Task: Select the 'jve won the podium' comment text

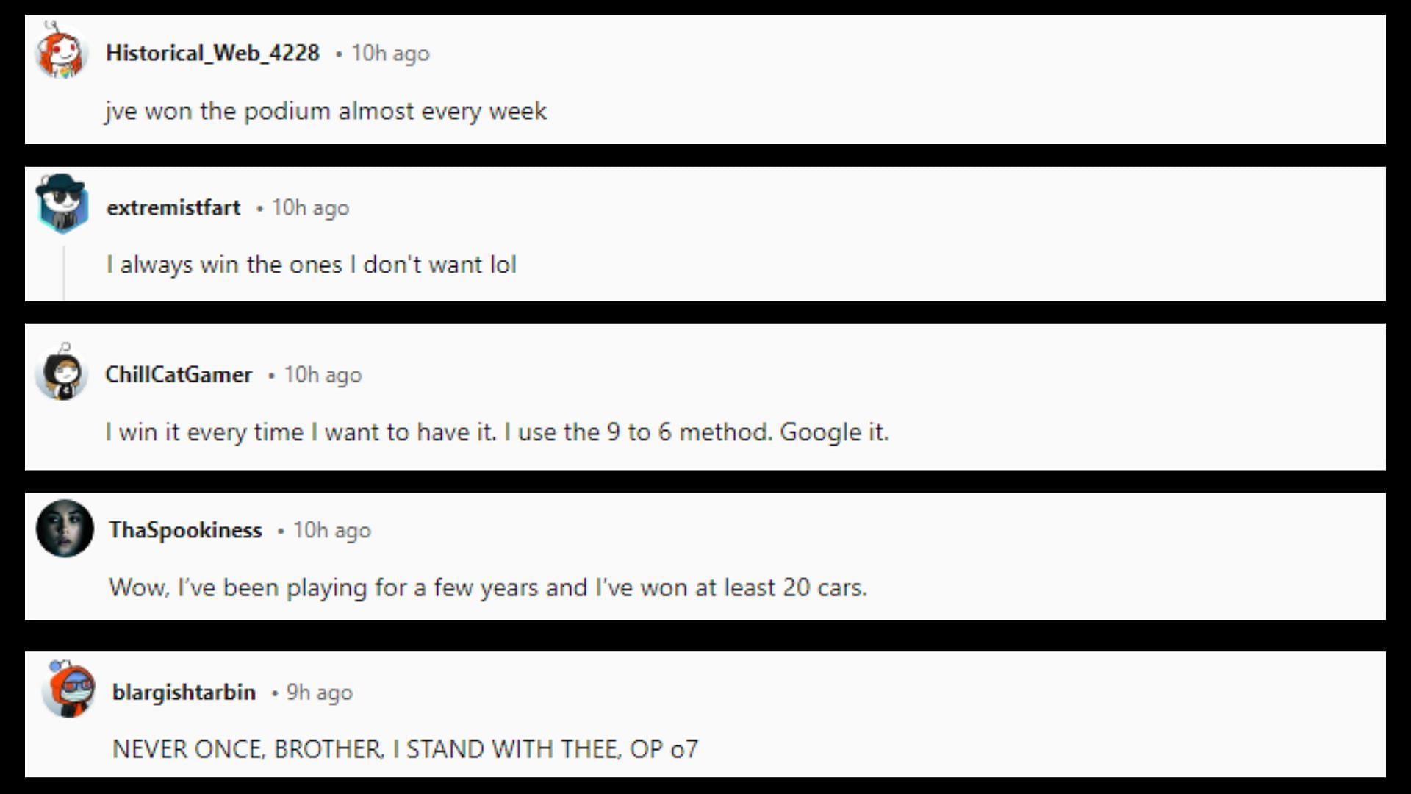Action: click(x=326, y=111)
